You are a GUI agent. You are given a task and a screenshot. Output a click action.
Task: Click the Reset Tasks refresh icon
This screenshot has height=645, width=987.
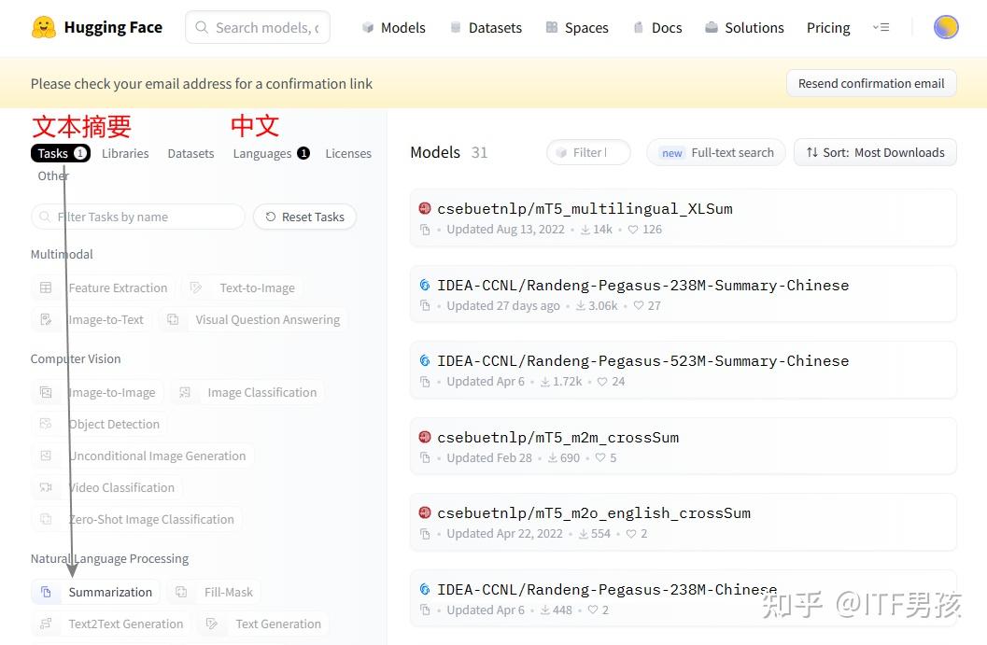coord(271,217)
